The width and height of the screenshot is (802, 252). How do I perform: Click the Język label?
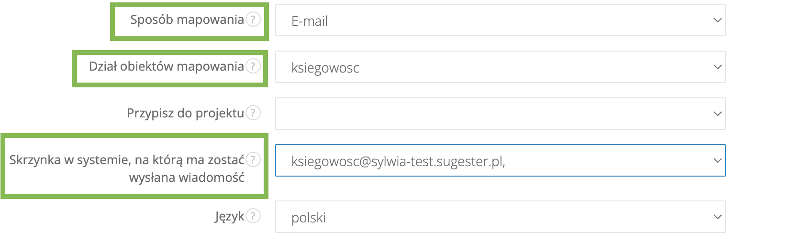pos(229,217)
